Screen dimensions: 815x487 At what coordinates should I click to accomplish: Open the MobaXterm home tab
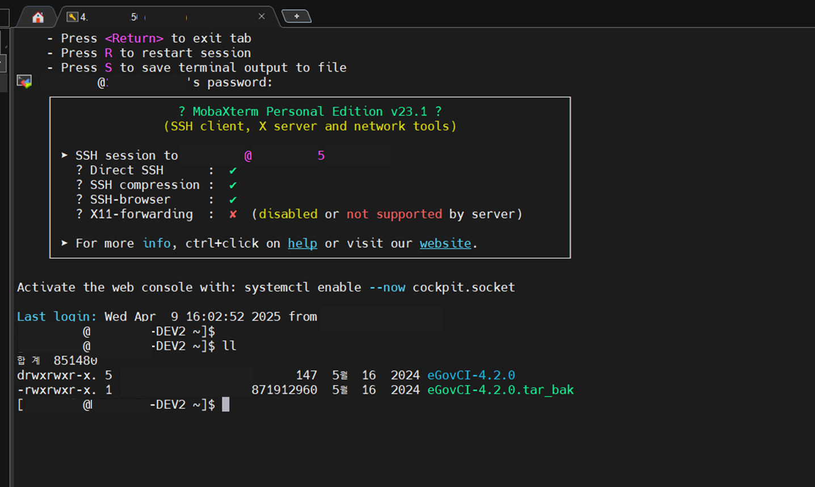click(x=37, y=17)
